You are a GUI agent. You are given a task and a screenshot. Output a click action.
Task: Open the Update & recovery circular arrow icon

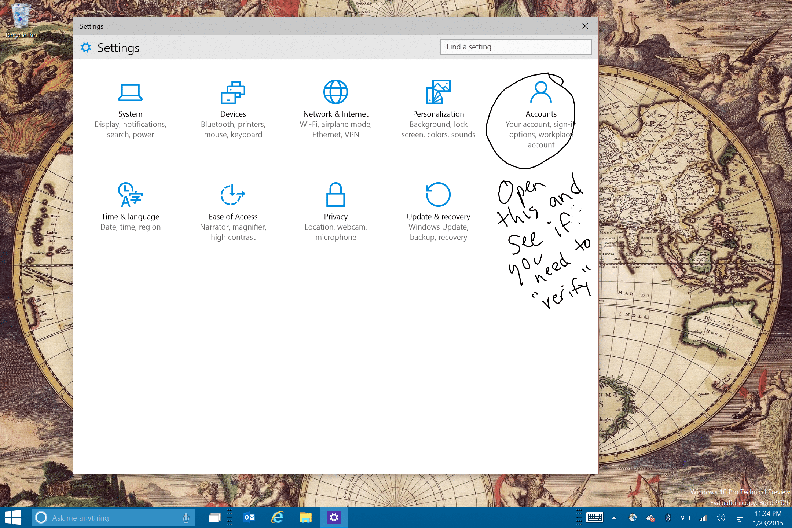[x=438, y=194]
